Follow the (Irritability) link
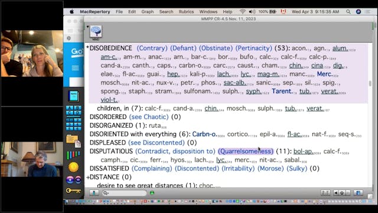This screenshot has width=378, height=213. 238,169
